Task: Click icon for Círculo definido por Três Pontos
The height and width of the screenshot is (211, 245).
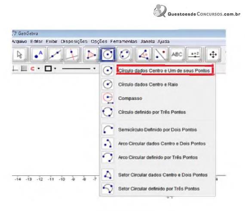Action: tap(107, 112)
